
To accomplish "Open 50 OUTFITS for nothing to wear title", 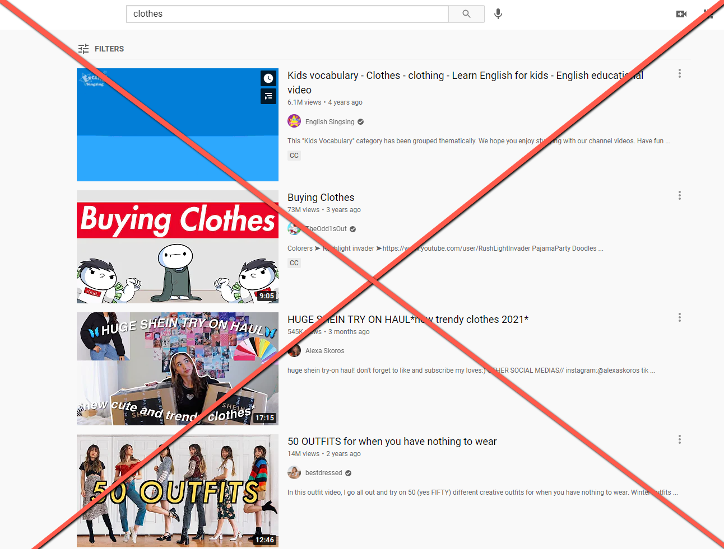I will click(392, 441).
